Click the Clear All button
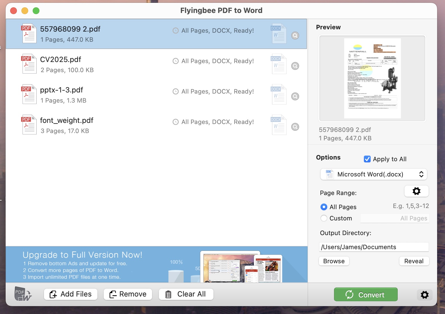This screenshot has height=314, width=445. click(186, 294)
